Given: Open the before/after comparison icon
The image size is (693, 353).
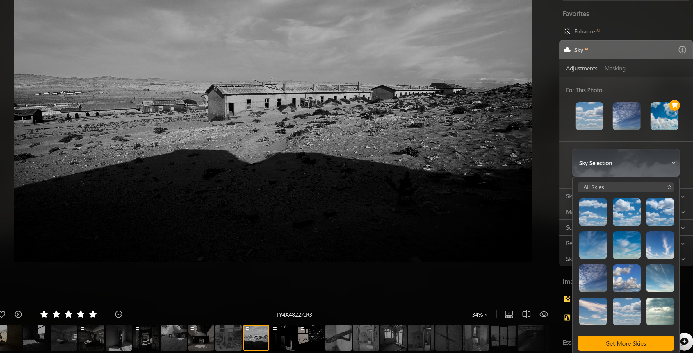Looking at the screenshot, I should click(526, 314).
